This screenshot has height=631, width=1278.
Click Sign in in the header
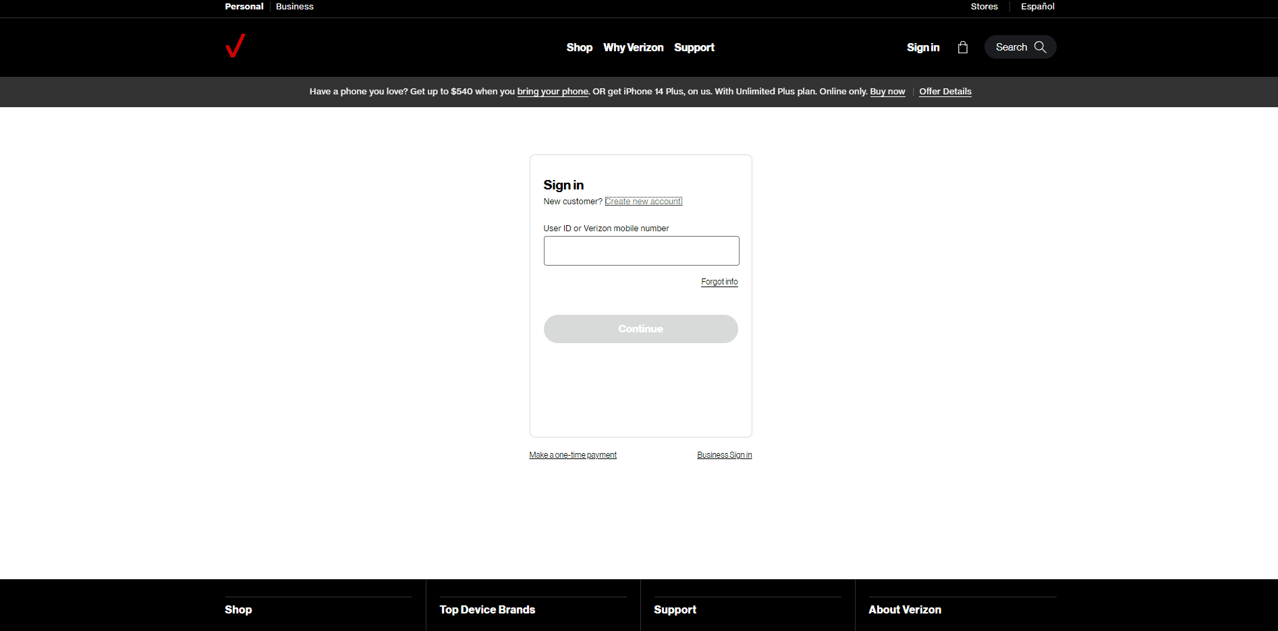(923, 48)
